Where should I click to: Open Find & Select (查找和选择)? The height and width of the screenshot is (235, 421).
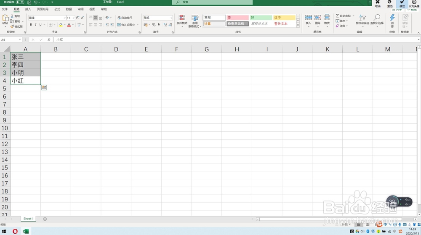(x=377, y=20)
